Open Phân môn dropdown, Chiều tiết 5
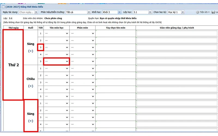Viewport: 218px width, 136px height. tap(83, 96)
